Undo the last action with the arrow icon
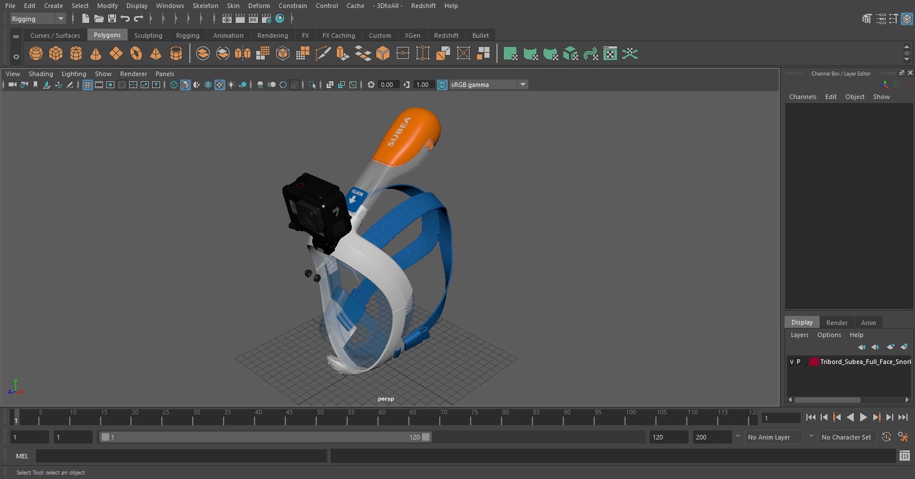Viewport: 915px width, 479px height. click(125, 19)
